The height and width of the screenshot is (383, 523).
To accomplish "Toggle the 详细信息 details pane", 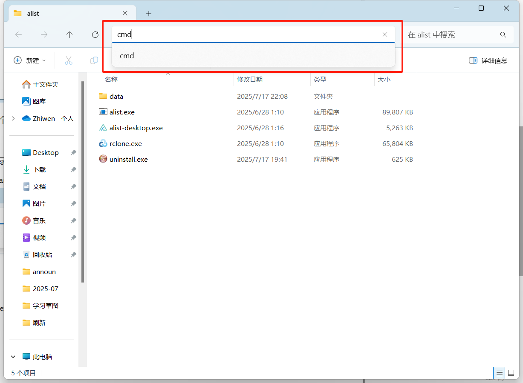I will (488, 60).
